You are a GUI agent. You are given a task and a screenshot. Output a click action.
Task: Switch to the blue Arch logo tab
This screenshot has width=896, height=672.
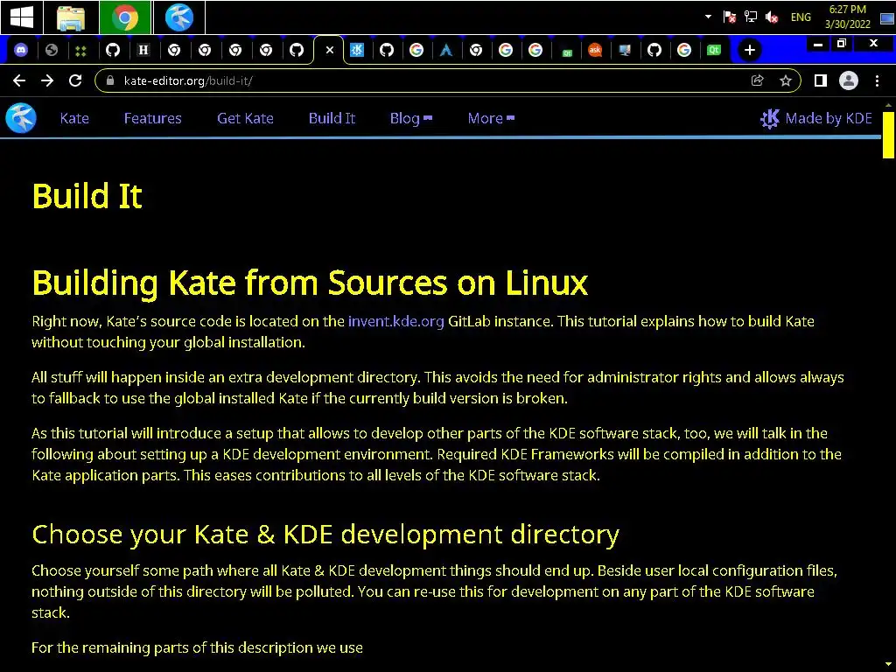click(x=446, y=50)
